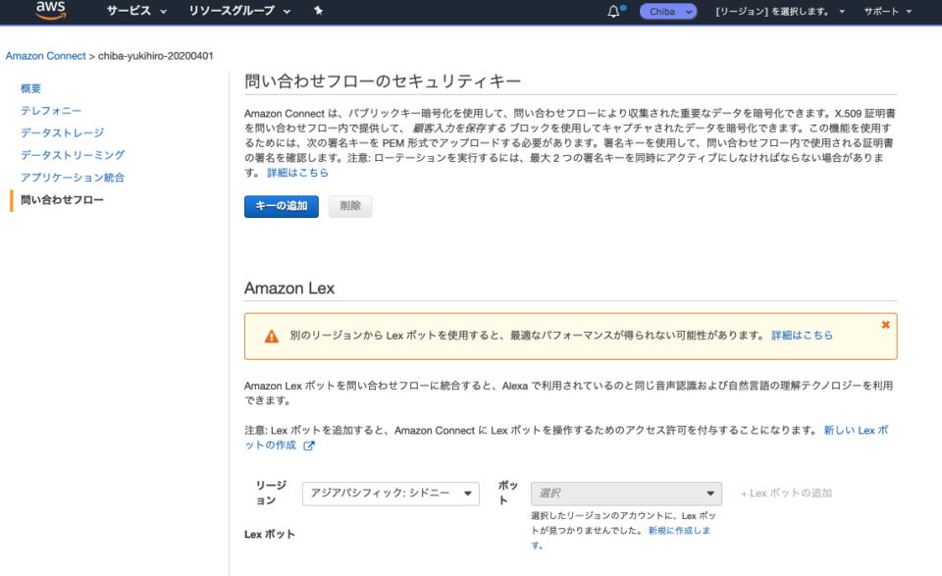Viewport: 942px width, 576px height.
Task: Open the サービス menu
Action: click(136, 11)
